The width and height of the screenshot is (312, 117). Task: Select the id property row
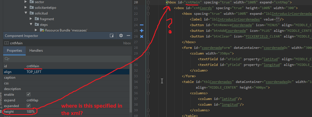(66, 66)
